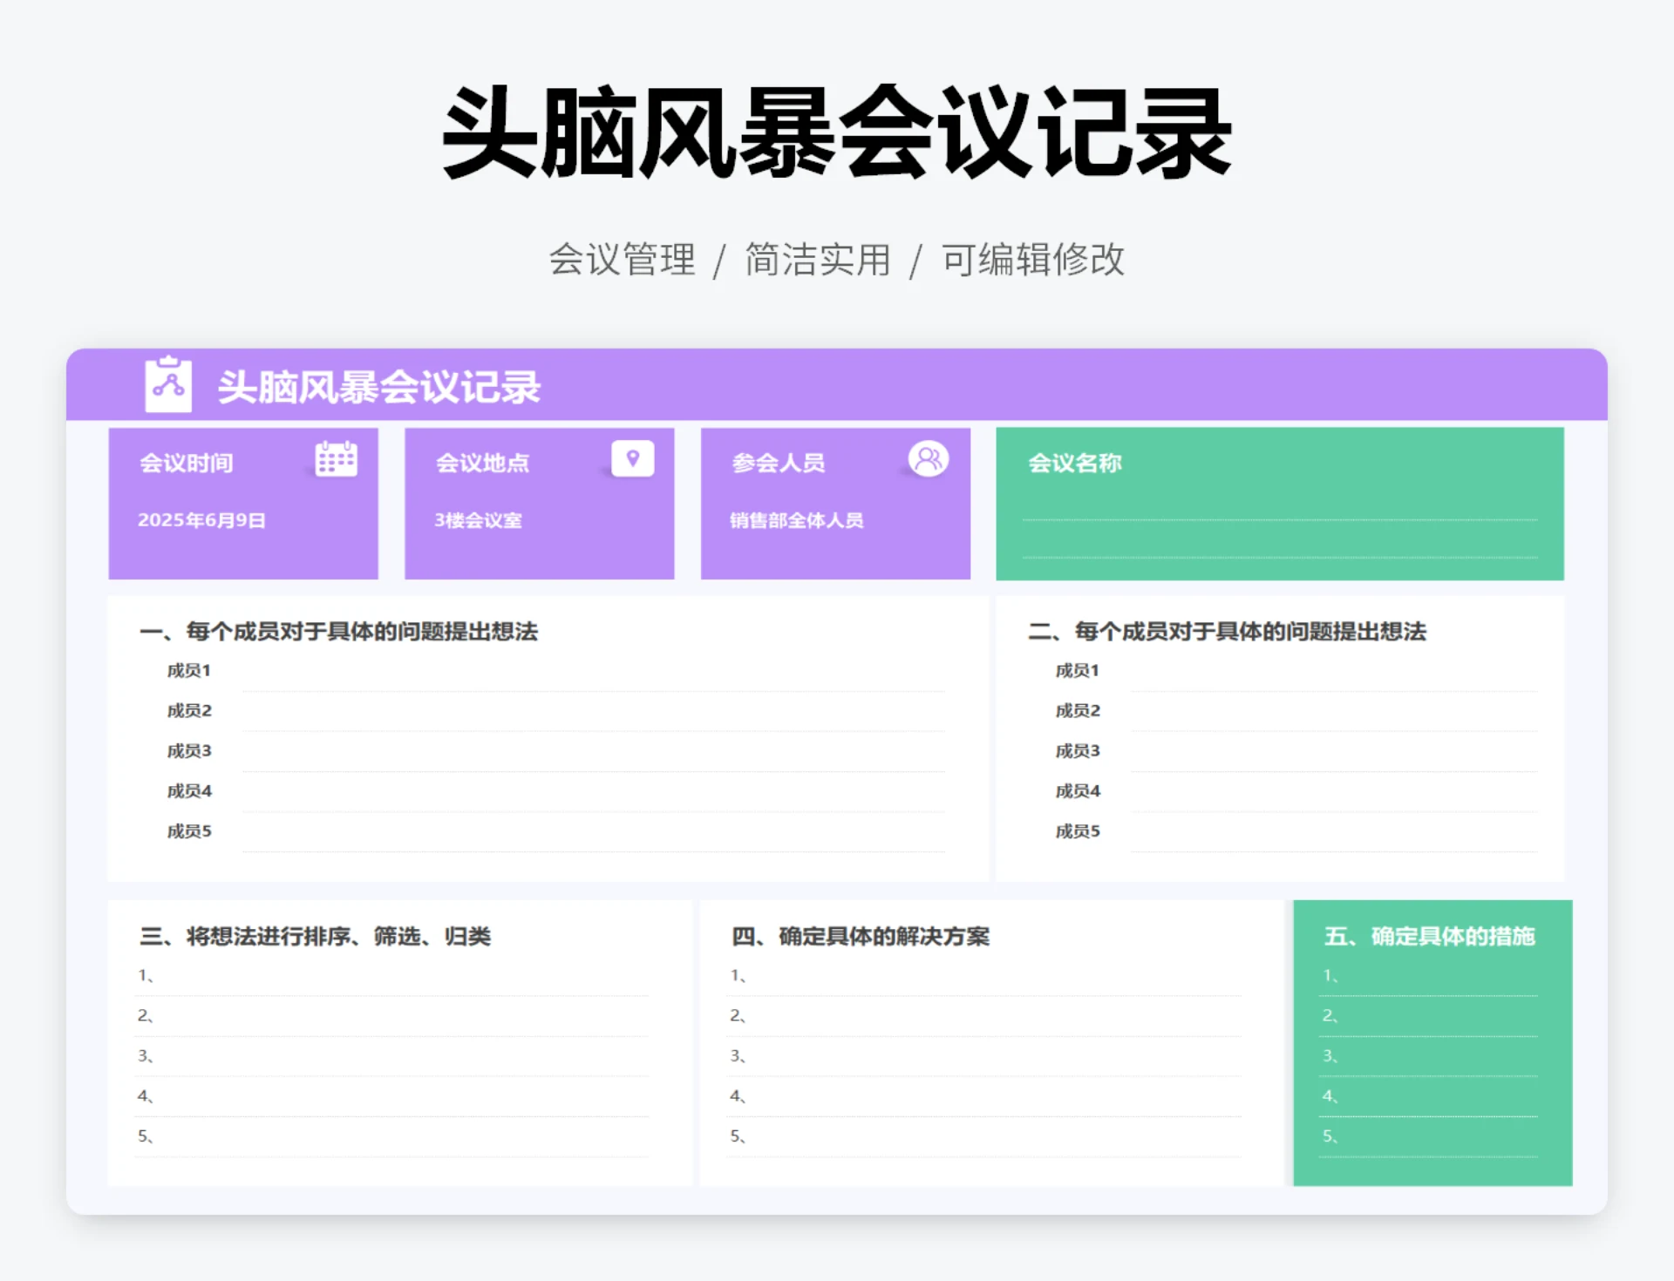Click the green 会议名称 panel
This screenshot has width=1674, height=1281.
pos(1277,504)
